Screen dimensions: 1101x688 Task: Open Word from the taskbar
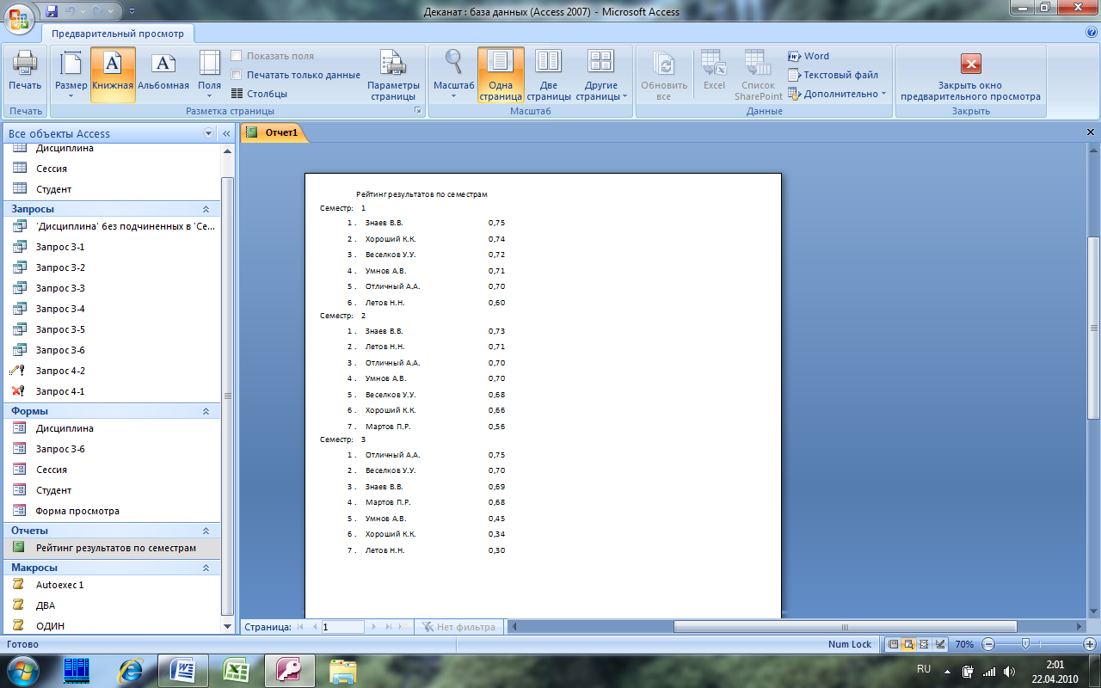click(x=184, y=671)
